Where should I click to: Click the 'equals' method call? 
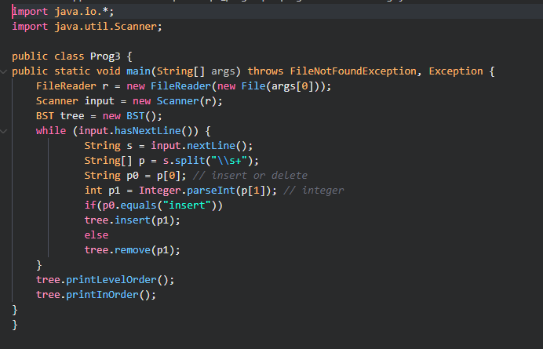coord(139,205)
